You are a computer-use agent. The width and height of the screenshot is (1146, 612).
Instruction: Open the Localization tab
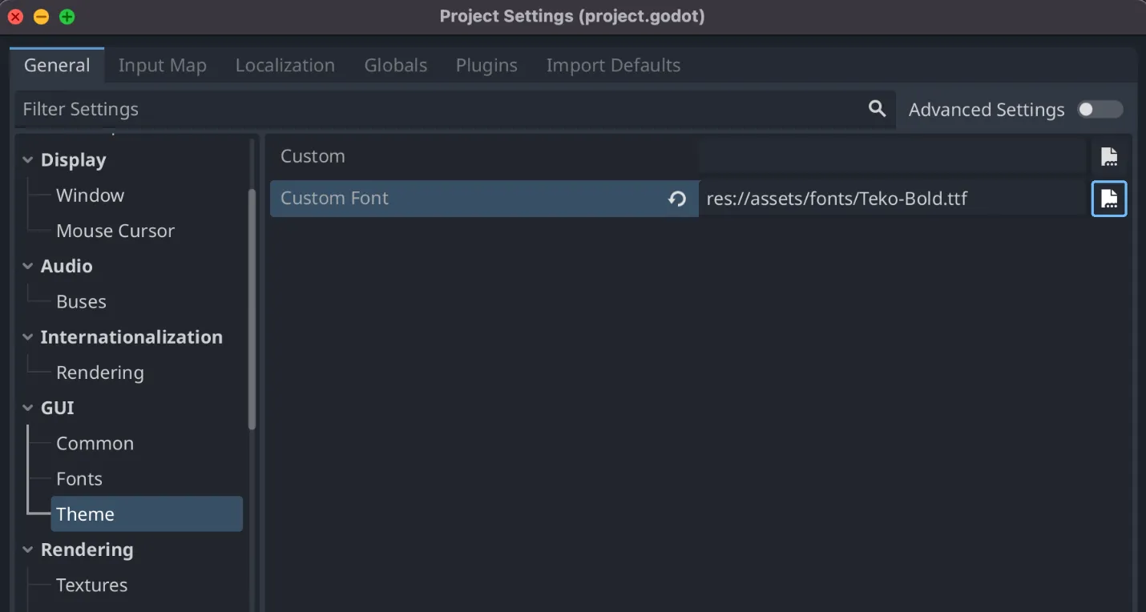(285, 66)
